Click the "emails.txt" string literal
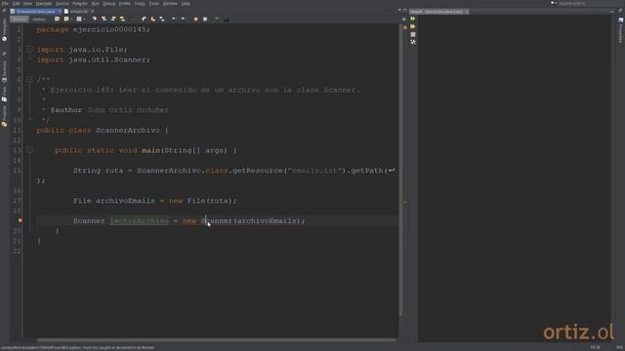 (314, 171)
